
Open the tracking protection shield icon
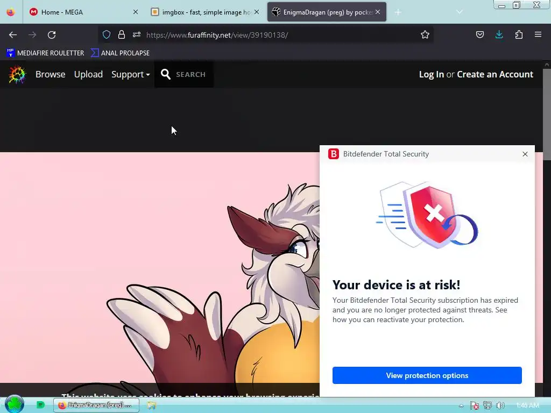107,34
